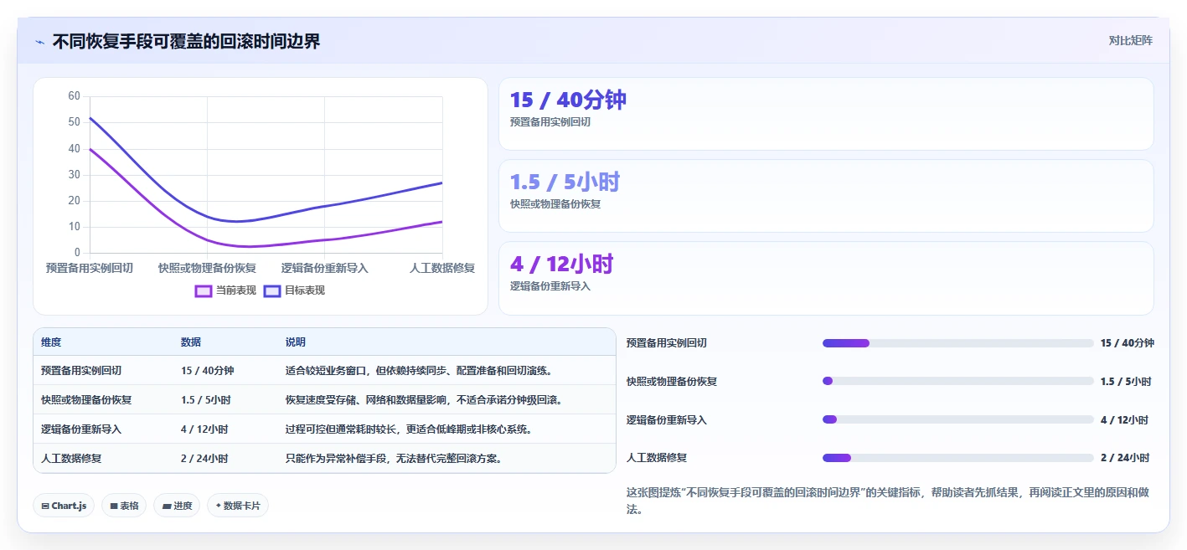Click the 数据 table column header
The height and width of the screenshot is (550, 1187).
pos(191,342)
